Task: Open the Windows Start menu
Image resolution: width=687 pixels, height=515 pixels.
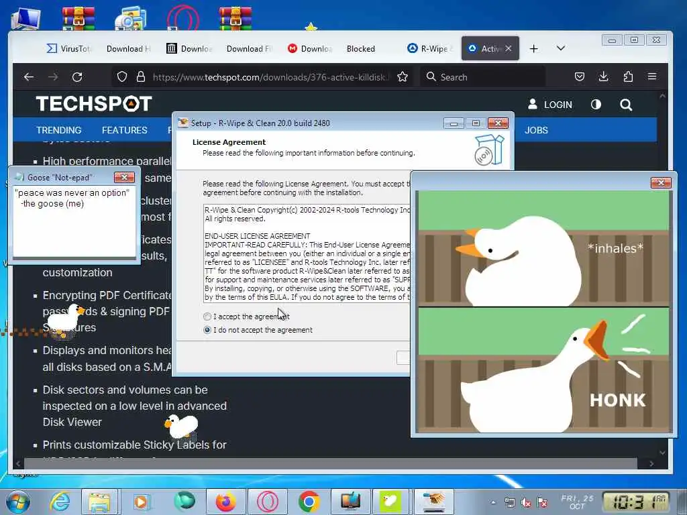Action: 18,502
